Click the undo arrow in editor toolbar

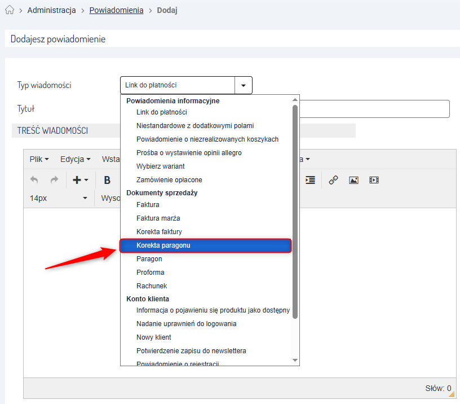pos(34,180)
